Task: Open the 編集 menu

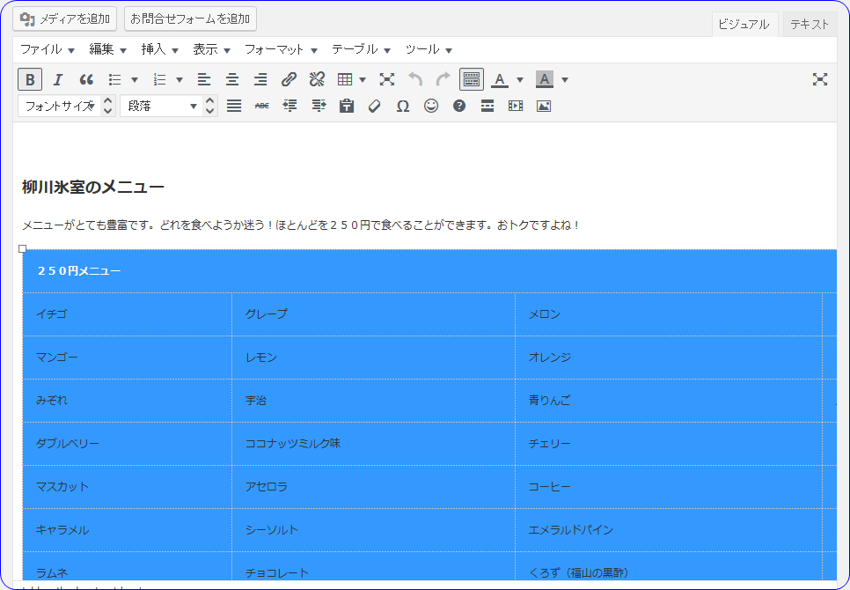Action: 107,49
